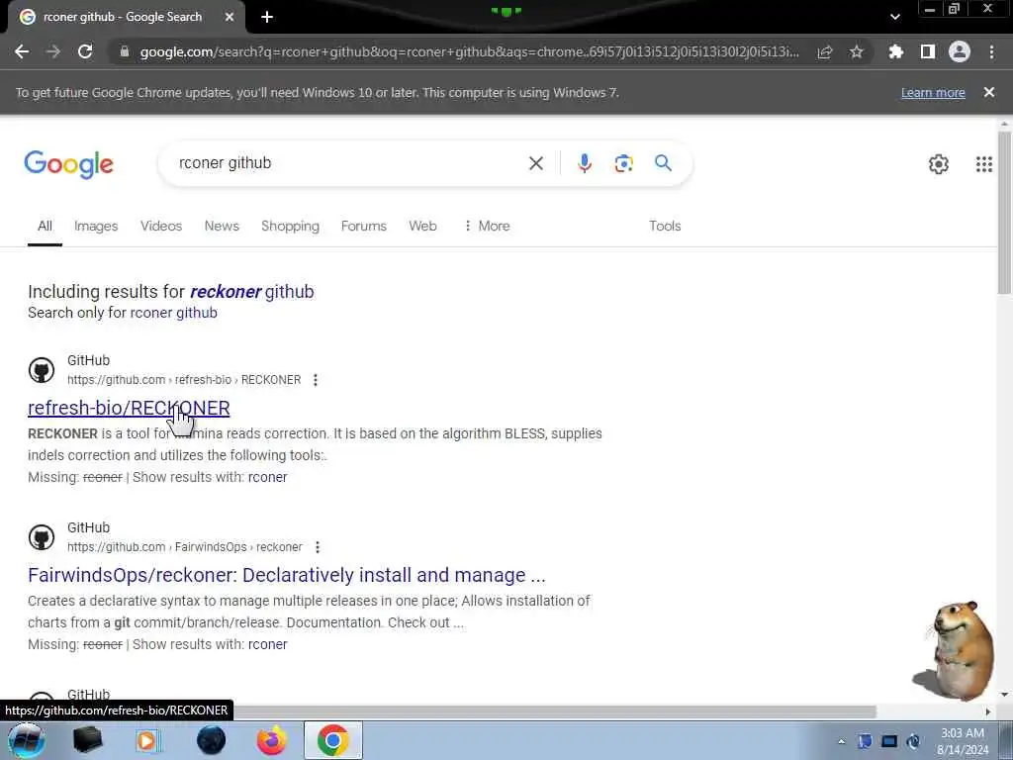
Task: Switch to the Forums results tab
Action: (x=364, y=227)
